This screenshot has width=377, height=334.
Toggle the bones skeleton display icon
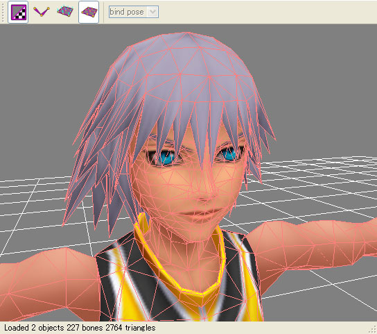pos(42,12)
